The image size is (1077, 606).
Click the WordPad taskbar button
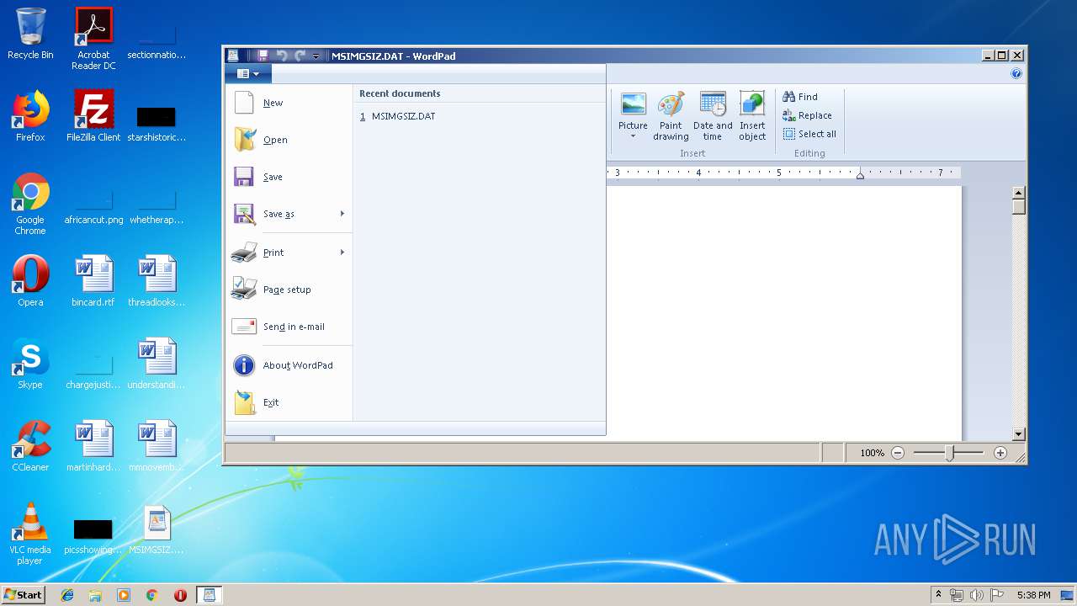coord(210,595)
